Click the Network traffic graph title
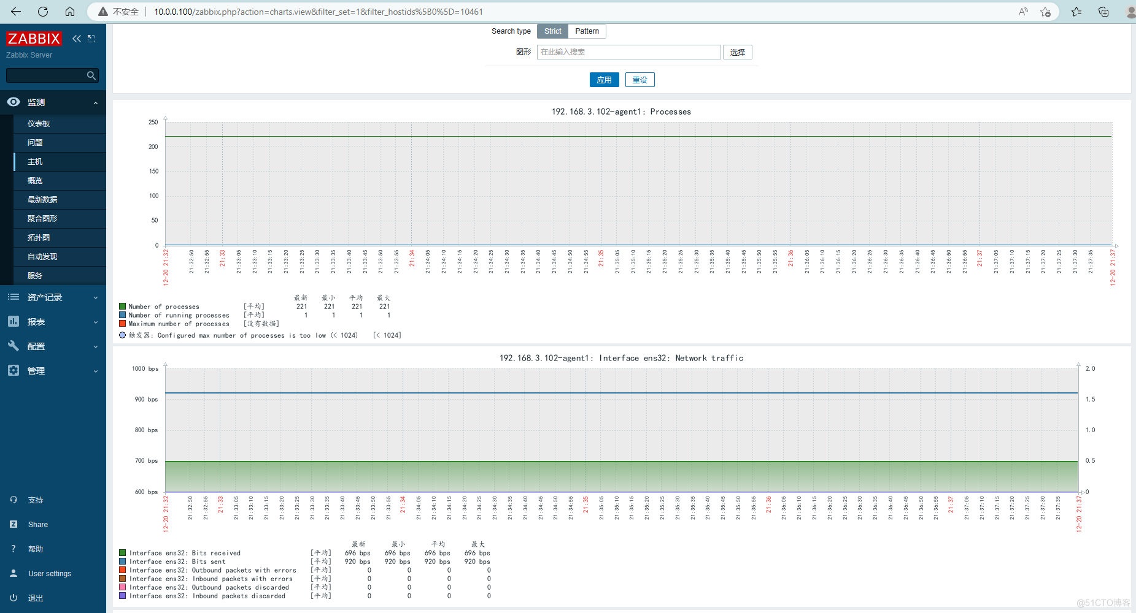Image resolution: width=1136 pixels, height=613 pixels. click(621, 358)
